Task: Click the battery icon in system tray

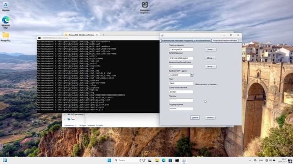Action: pyautogui.click(x=274, y=160)
